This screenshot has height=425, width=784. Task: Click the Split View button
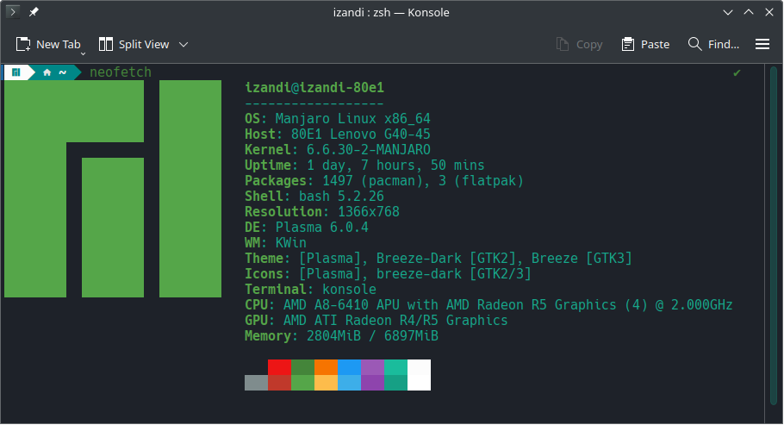point(134,45)
